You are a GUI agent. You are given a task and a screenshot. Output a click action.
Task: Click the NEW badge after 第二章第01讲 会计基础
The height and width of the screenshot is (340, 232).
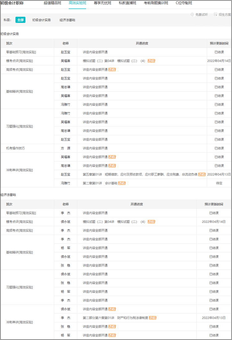tap(122, 183)
